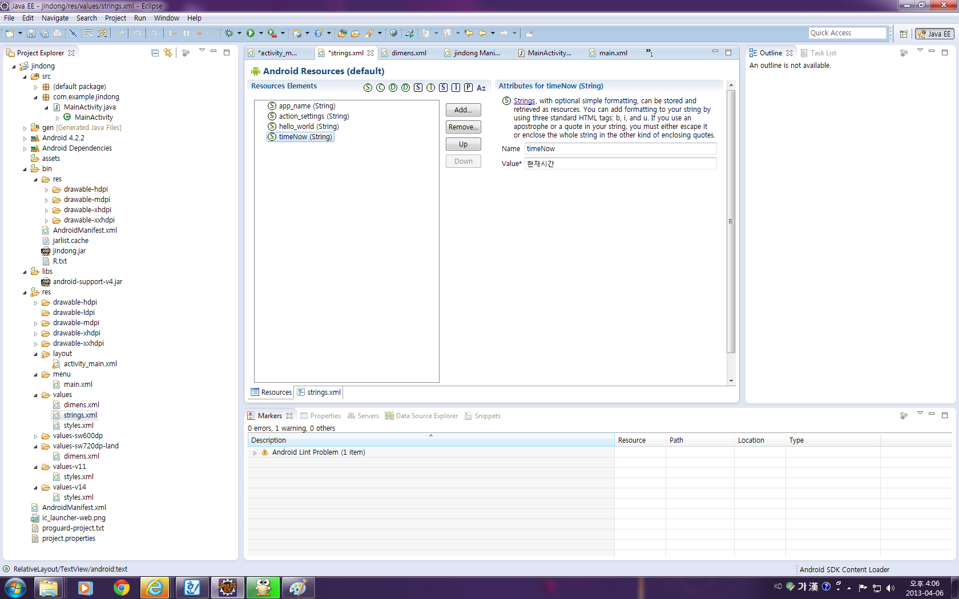Open Internet Explorer from the taskbar
The image size is (959, 599).
coord(155,588)
